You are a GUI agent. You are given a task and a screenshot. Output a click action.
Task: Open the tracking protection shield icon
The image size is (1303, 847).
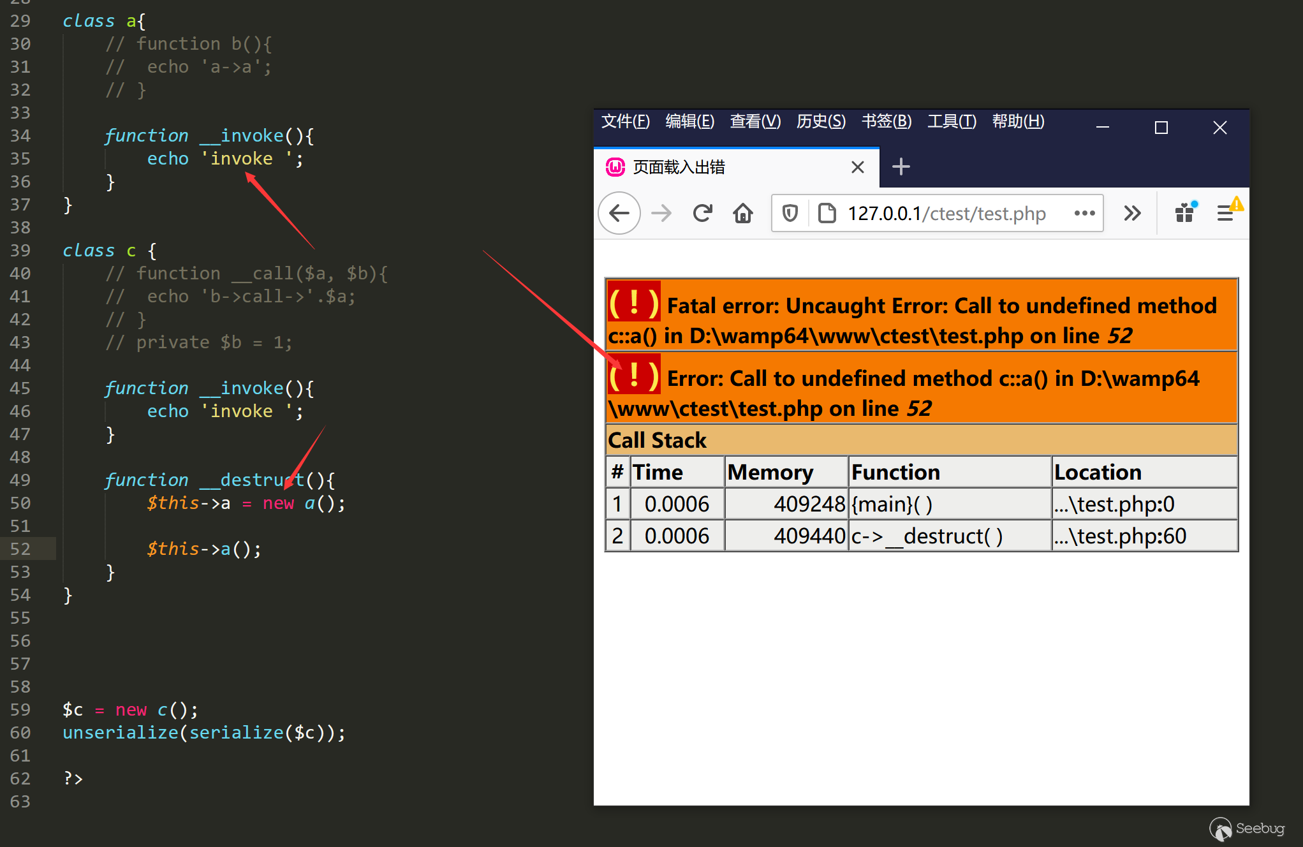pyautogui.click(x=790, y=213)
